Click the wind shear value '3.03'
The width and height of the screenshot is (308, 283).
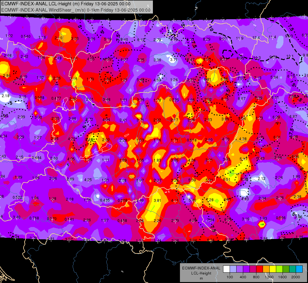click(75, 39)
